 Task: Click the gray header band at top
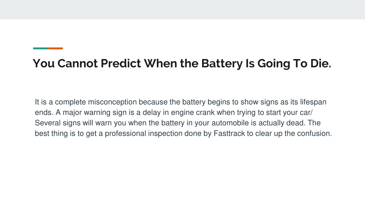coord(182,10)
